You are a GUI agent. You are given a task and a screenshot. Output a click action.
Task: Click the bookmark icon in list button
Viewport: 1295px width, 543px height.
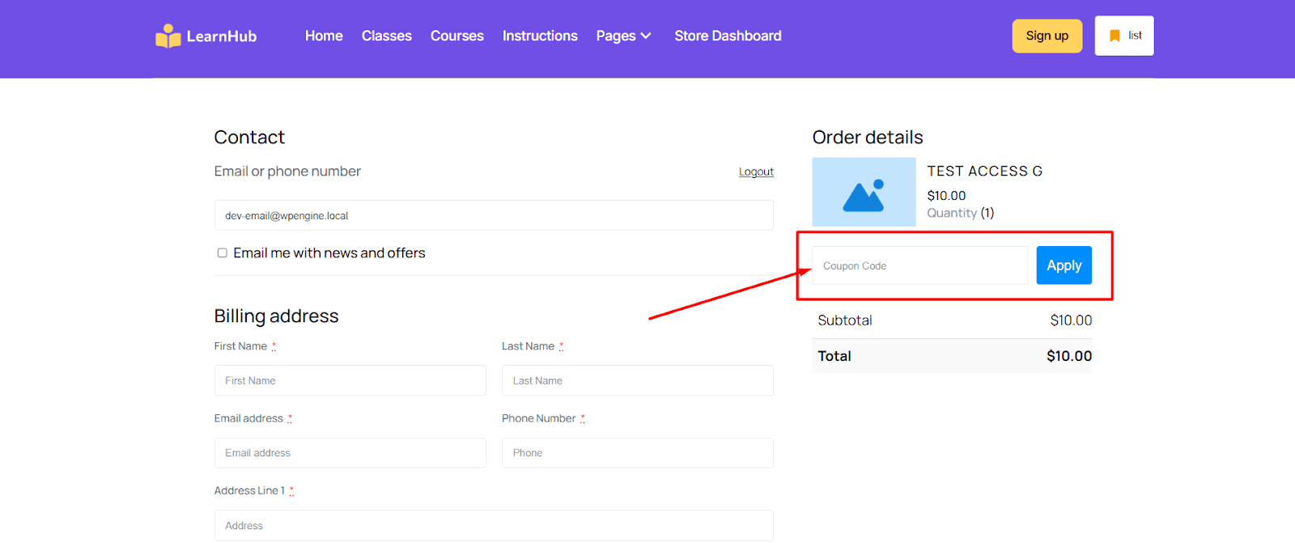pos(1115,36)
